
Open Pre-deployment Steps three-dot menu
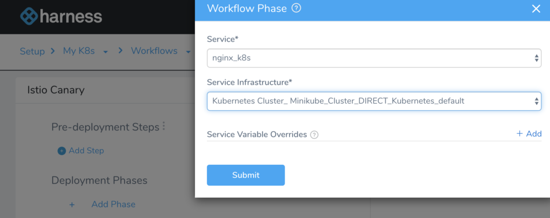pyautogui.click(x=164, y=127)
